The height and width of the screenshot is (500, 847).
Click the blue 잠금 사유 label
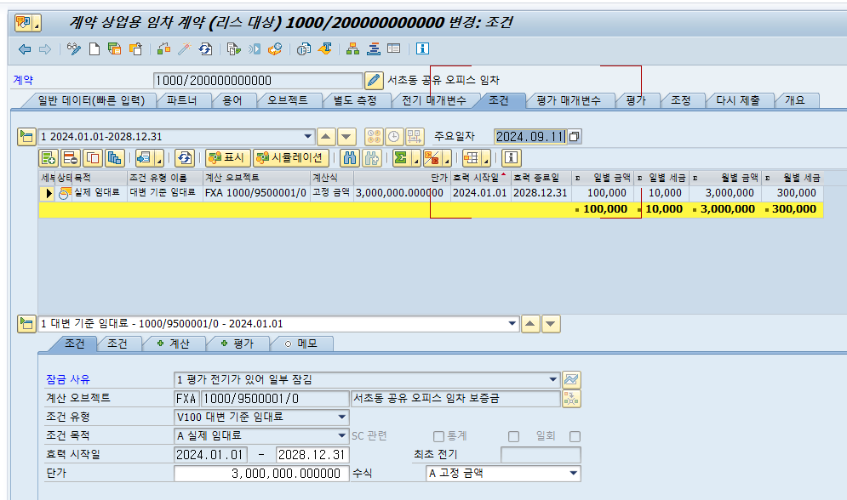(x=68, y=379)
